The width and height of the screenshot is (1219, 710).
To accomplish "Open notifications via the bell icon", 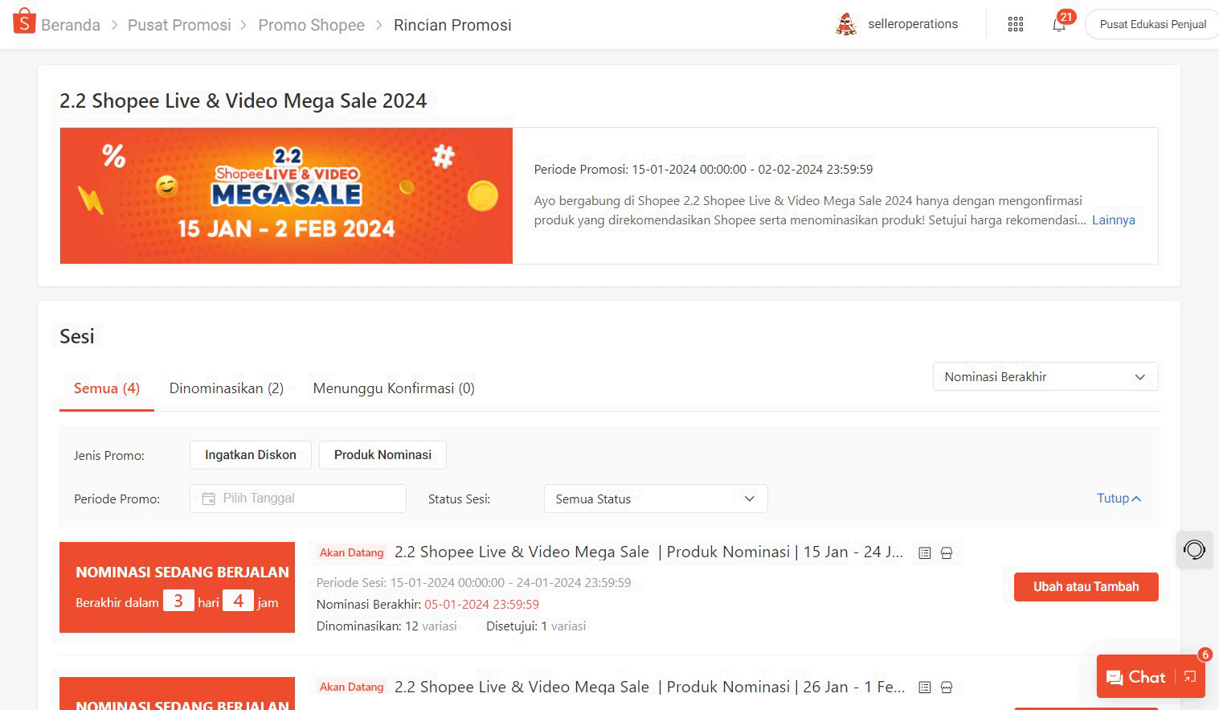I will point(1057,24).
